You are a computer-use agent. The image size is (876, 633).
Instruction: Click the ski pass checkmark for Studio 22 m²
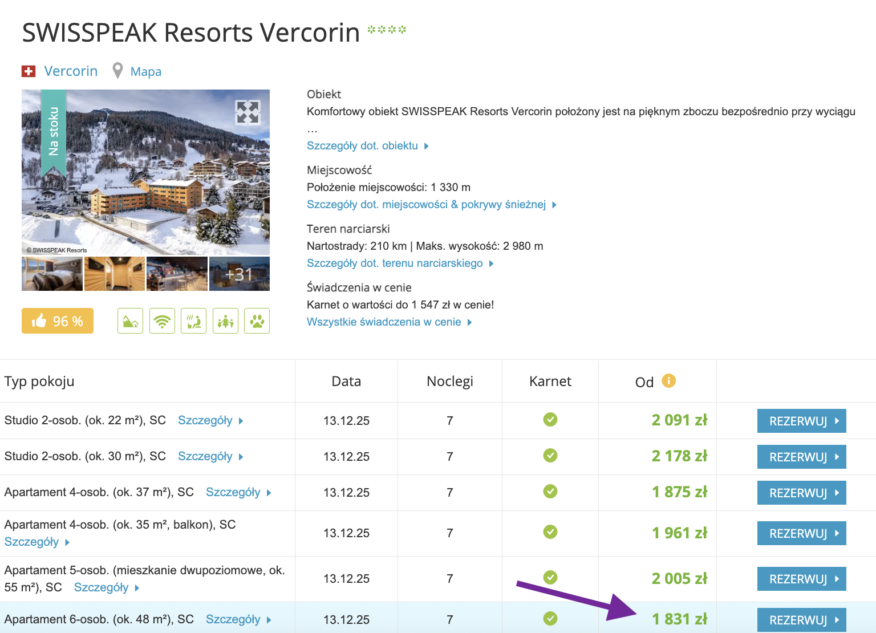(550, 420)
